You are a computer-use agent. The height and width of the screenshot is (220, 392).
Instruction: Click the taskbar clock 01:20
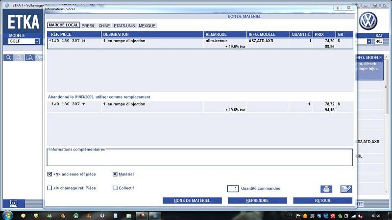[x=376, y=216]
